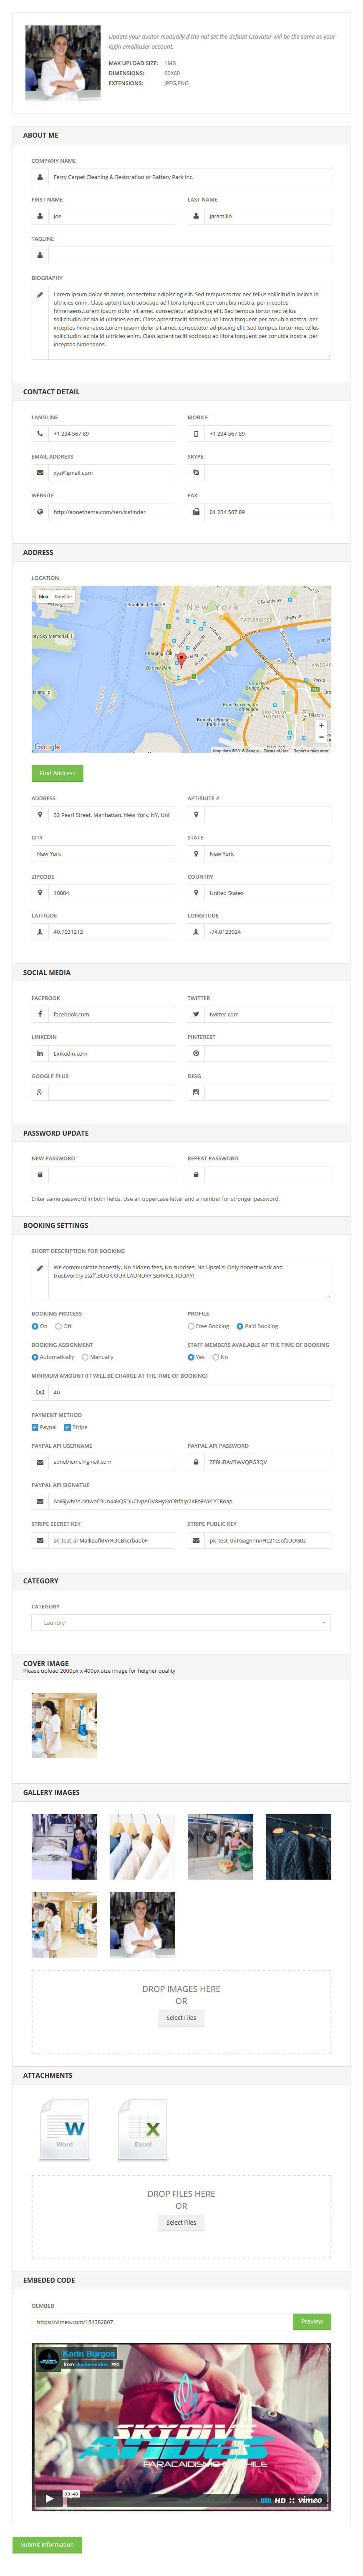Click the Company Name input field
Screen dimensions: 363x2576
pos(189,177)
